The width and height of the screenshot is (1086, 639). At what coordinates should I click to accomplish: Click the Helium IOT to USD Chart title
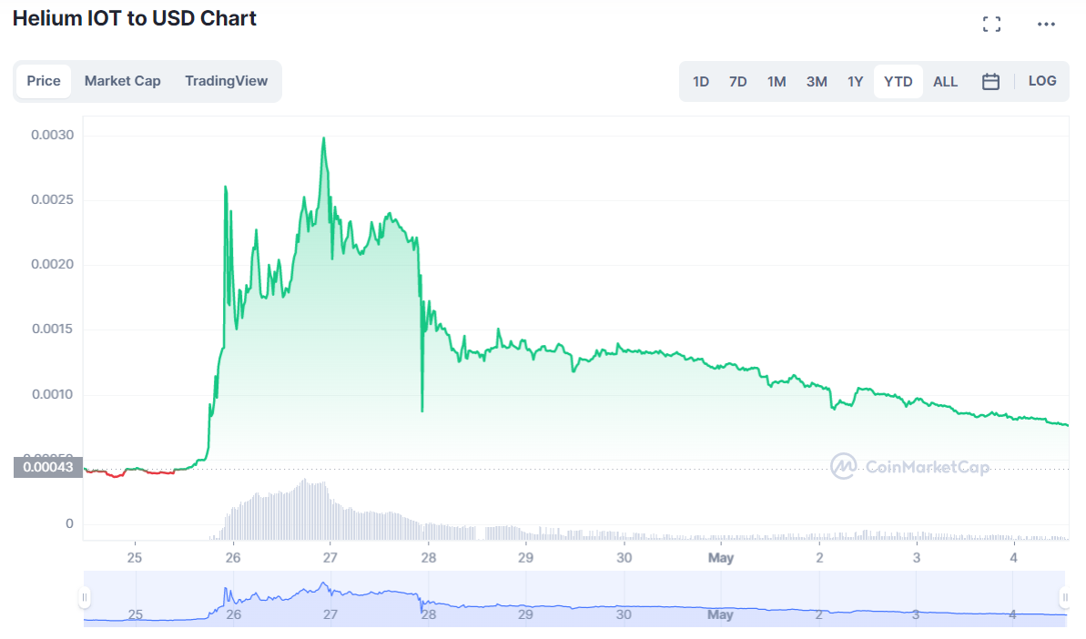pyautogui.click(x=134, y=18)
